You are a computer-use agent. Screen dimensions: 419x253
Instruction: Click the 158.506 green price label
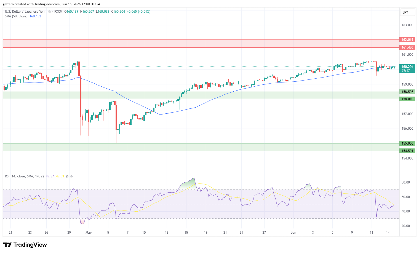(x=407, y=92)
